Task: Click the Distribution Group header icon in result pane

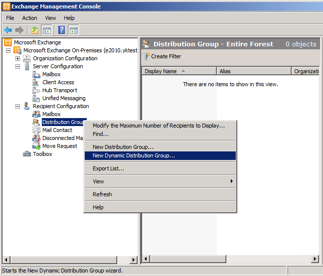Action: pos(146,44)
